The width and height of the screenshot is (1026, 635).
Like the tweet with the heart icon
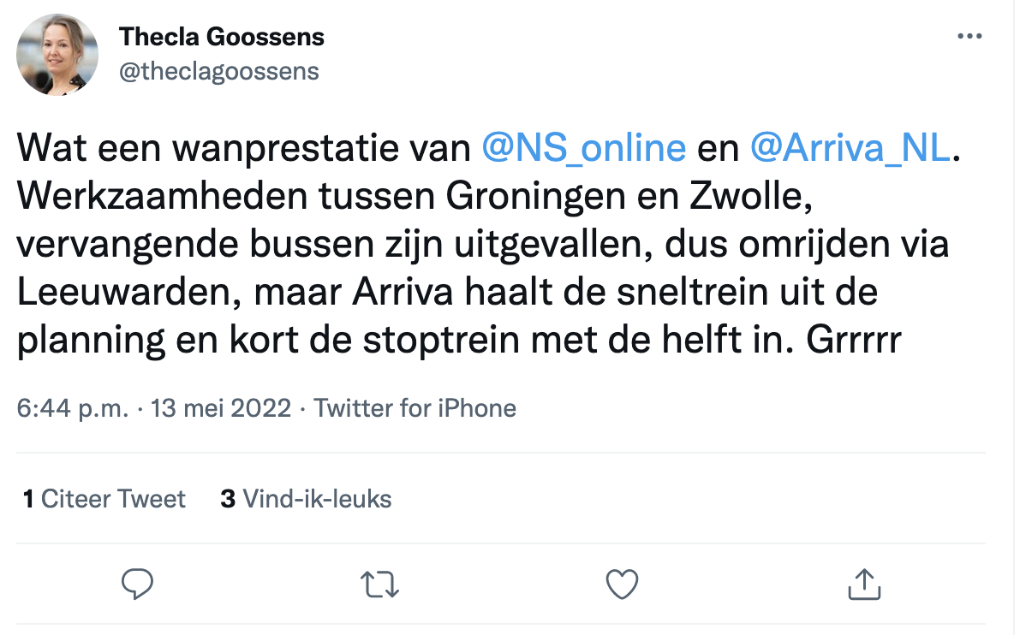click(622, 584)
